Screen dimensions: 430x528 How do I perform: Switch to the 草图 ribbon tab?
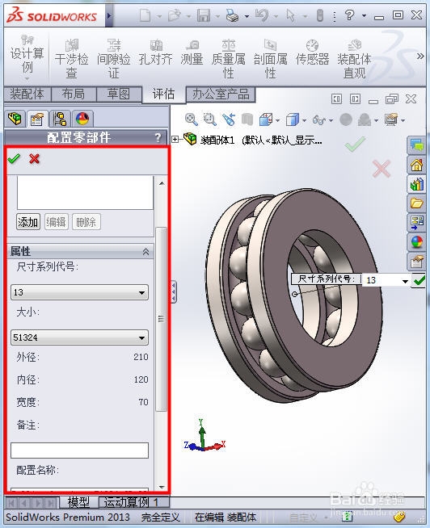[x=119, y=94]
